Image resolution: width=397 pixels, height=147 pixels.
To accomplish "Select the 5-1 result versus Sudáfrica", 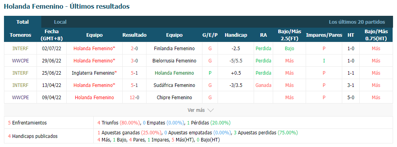I will pyautogui.click(x=134, y=85).
